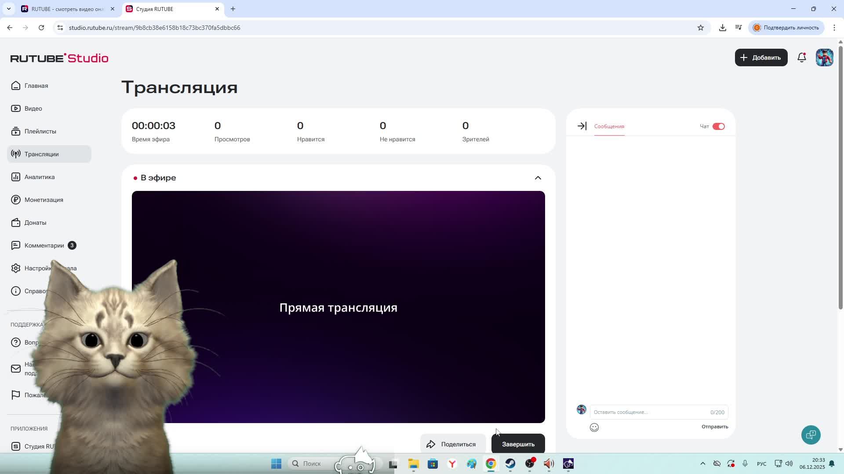Select the Сообщения tab

(x=609, y=126)
